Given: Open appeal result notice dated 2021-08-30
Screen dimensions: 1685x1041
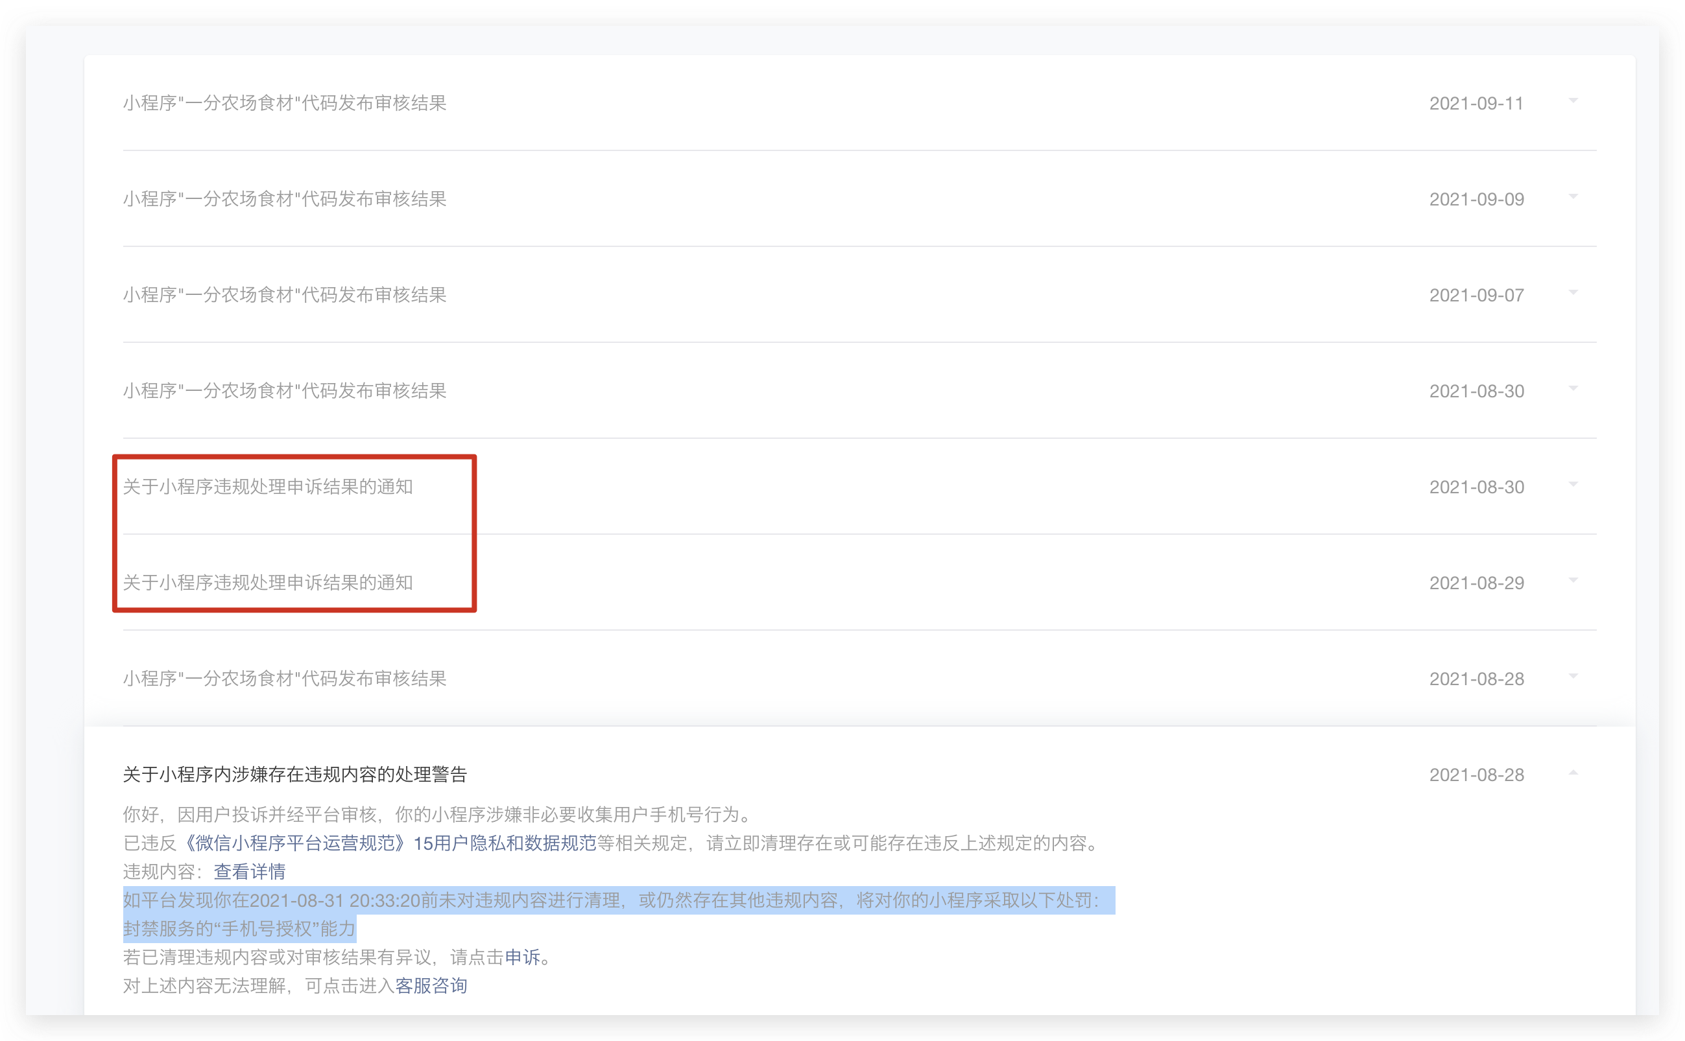Looking at the screenshot, I should point(268,487).
